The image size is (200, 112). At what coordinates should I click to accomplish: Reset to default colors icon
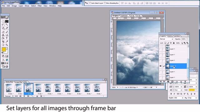click(2, 53)
